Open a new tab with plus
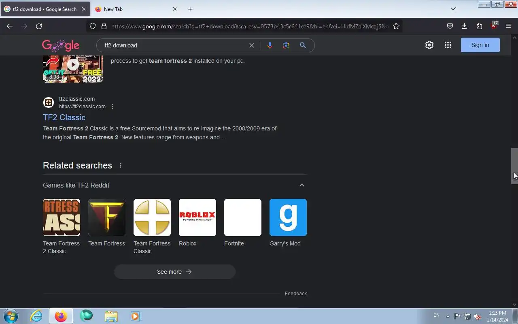The width and height of the screenshot is (518, 324). click(x=190, y=9)
